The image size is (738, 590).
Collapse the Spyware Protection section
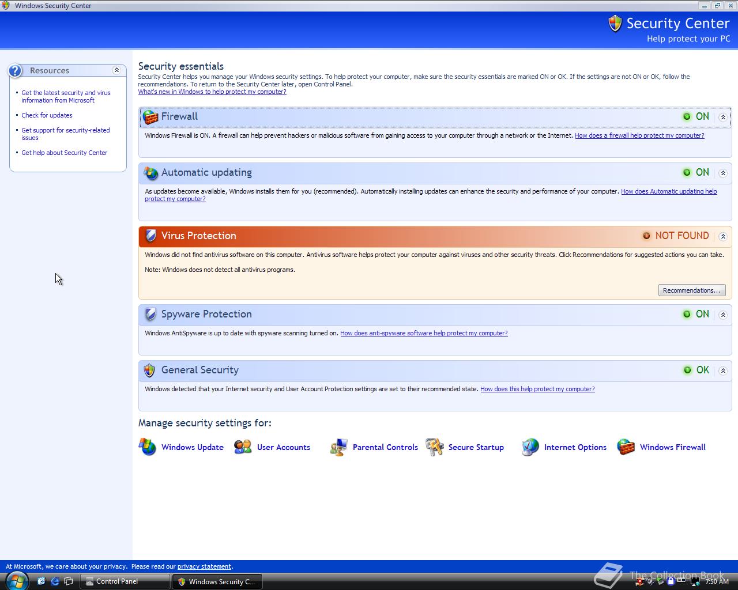coord(723,315)
